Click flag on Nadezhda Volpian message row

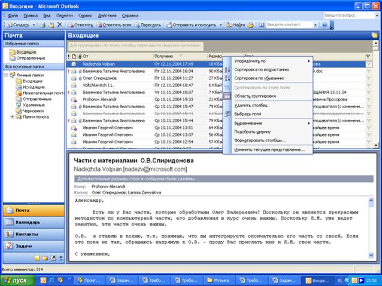369,64
